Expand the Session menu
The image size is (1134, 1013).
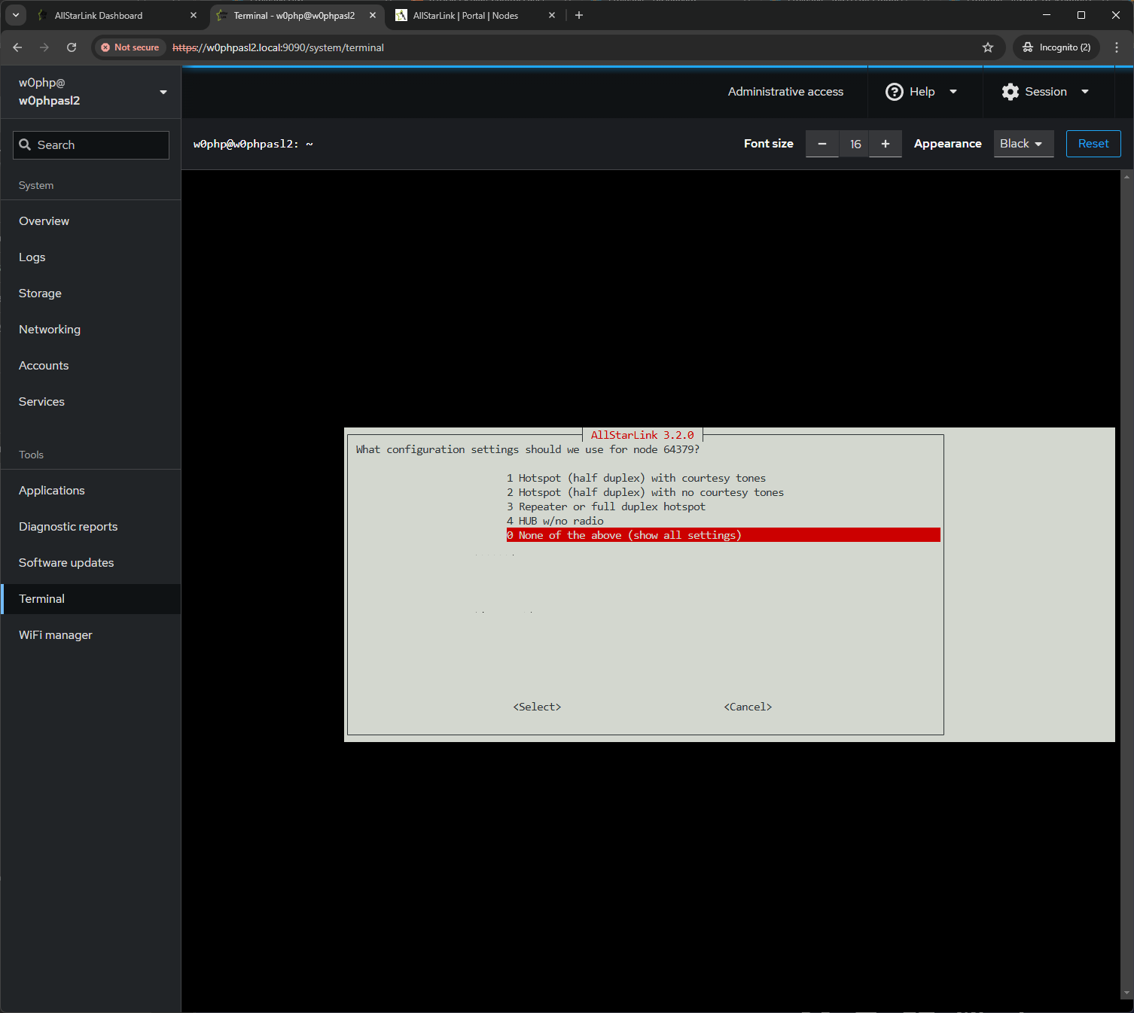pos(1046,92)
